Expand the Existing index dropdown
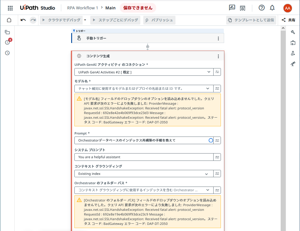 207,174
